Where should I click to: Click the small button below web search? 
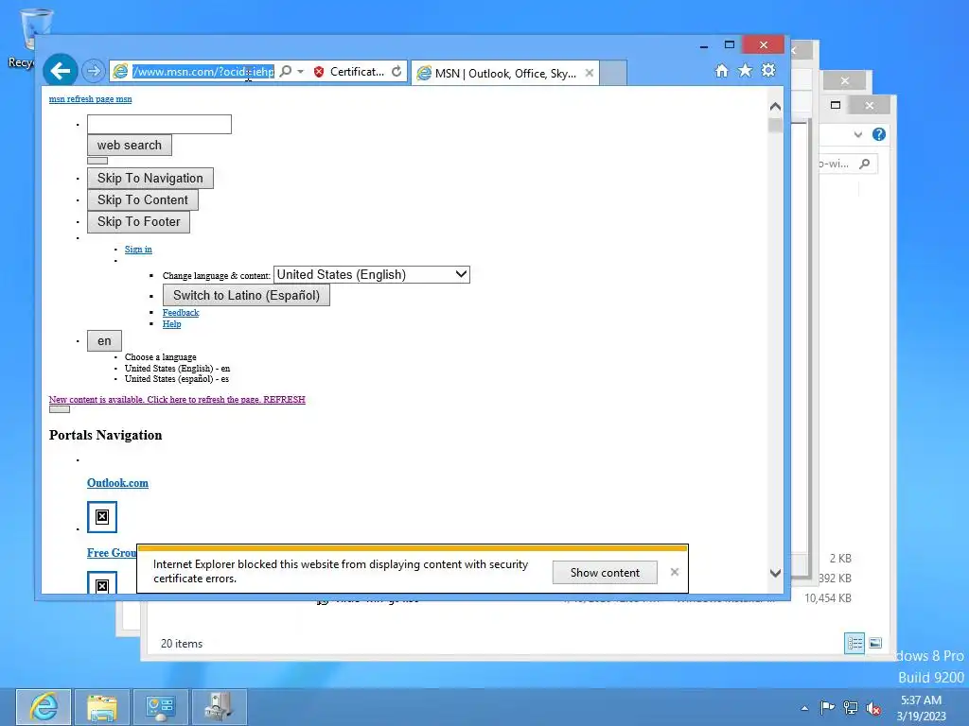click(97, 161)
